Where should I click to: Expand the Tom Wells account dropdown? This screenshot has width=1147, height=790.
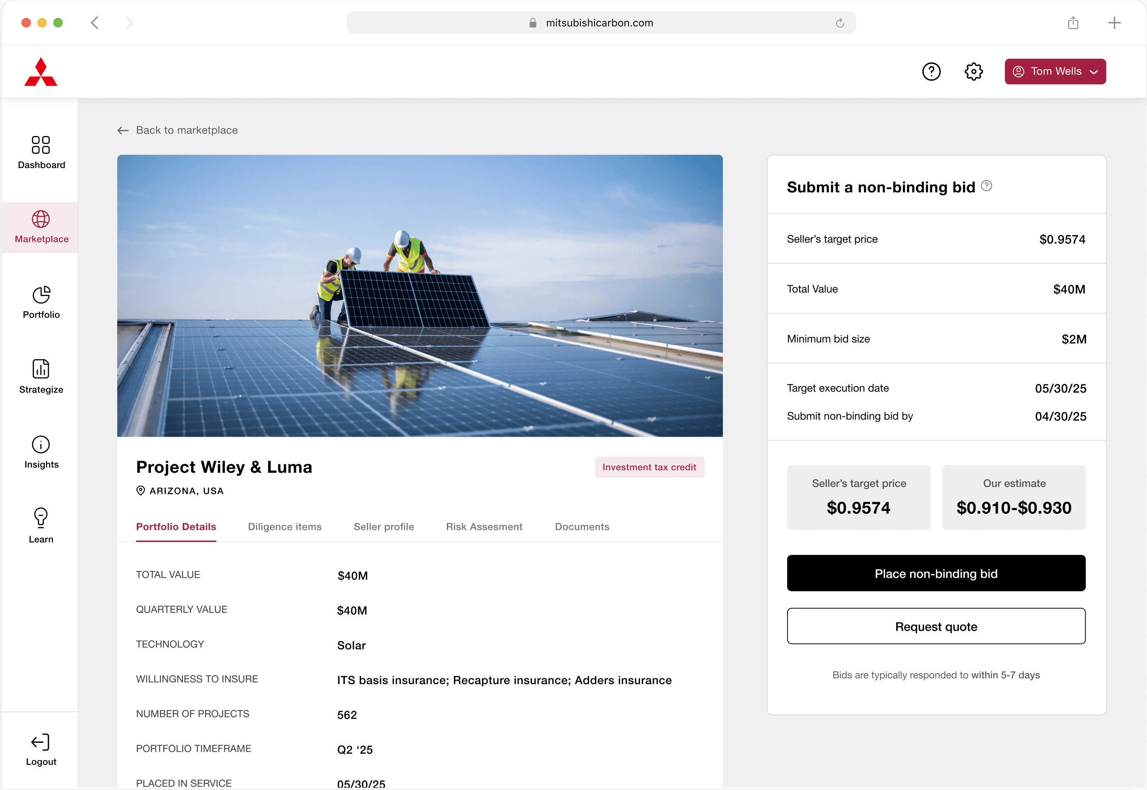(1055, 72)
